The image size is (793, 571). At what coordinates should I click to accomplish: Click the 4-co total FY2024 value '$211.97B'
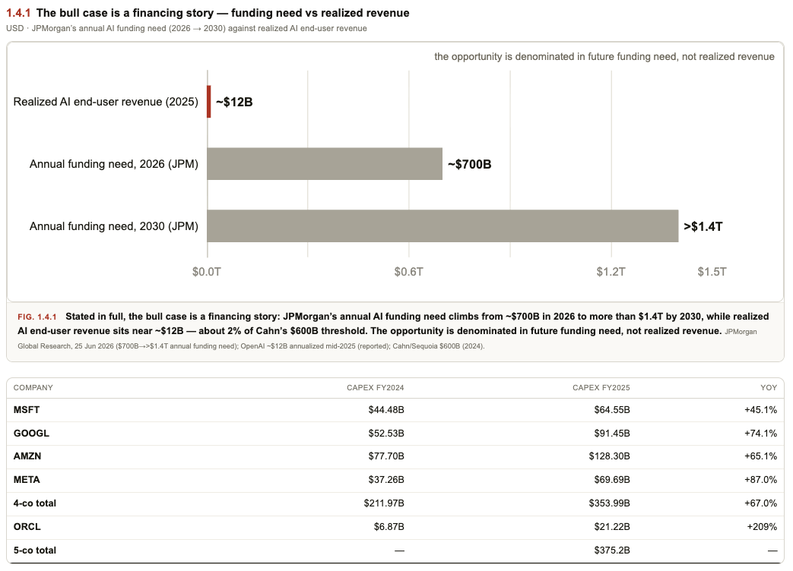384,503
